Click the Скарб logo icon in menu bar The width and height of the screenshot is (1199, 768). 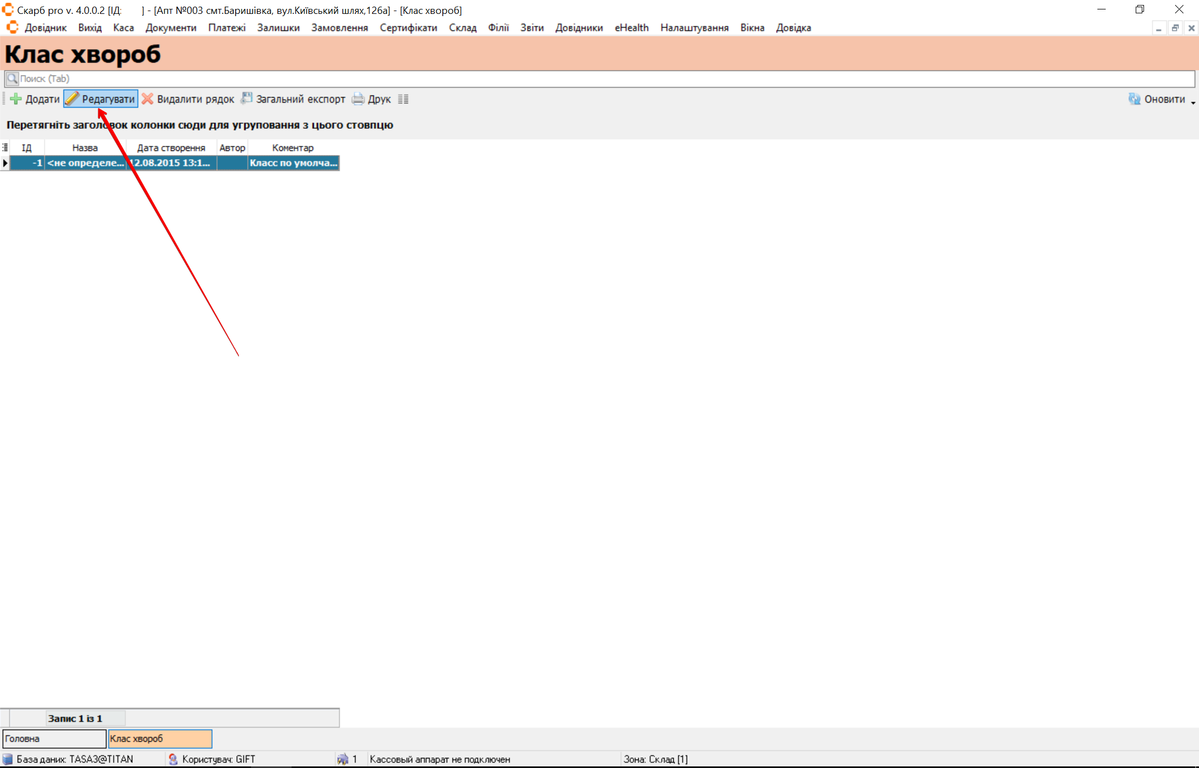pos(12,28)
